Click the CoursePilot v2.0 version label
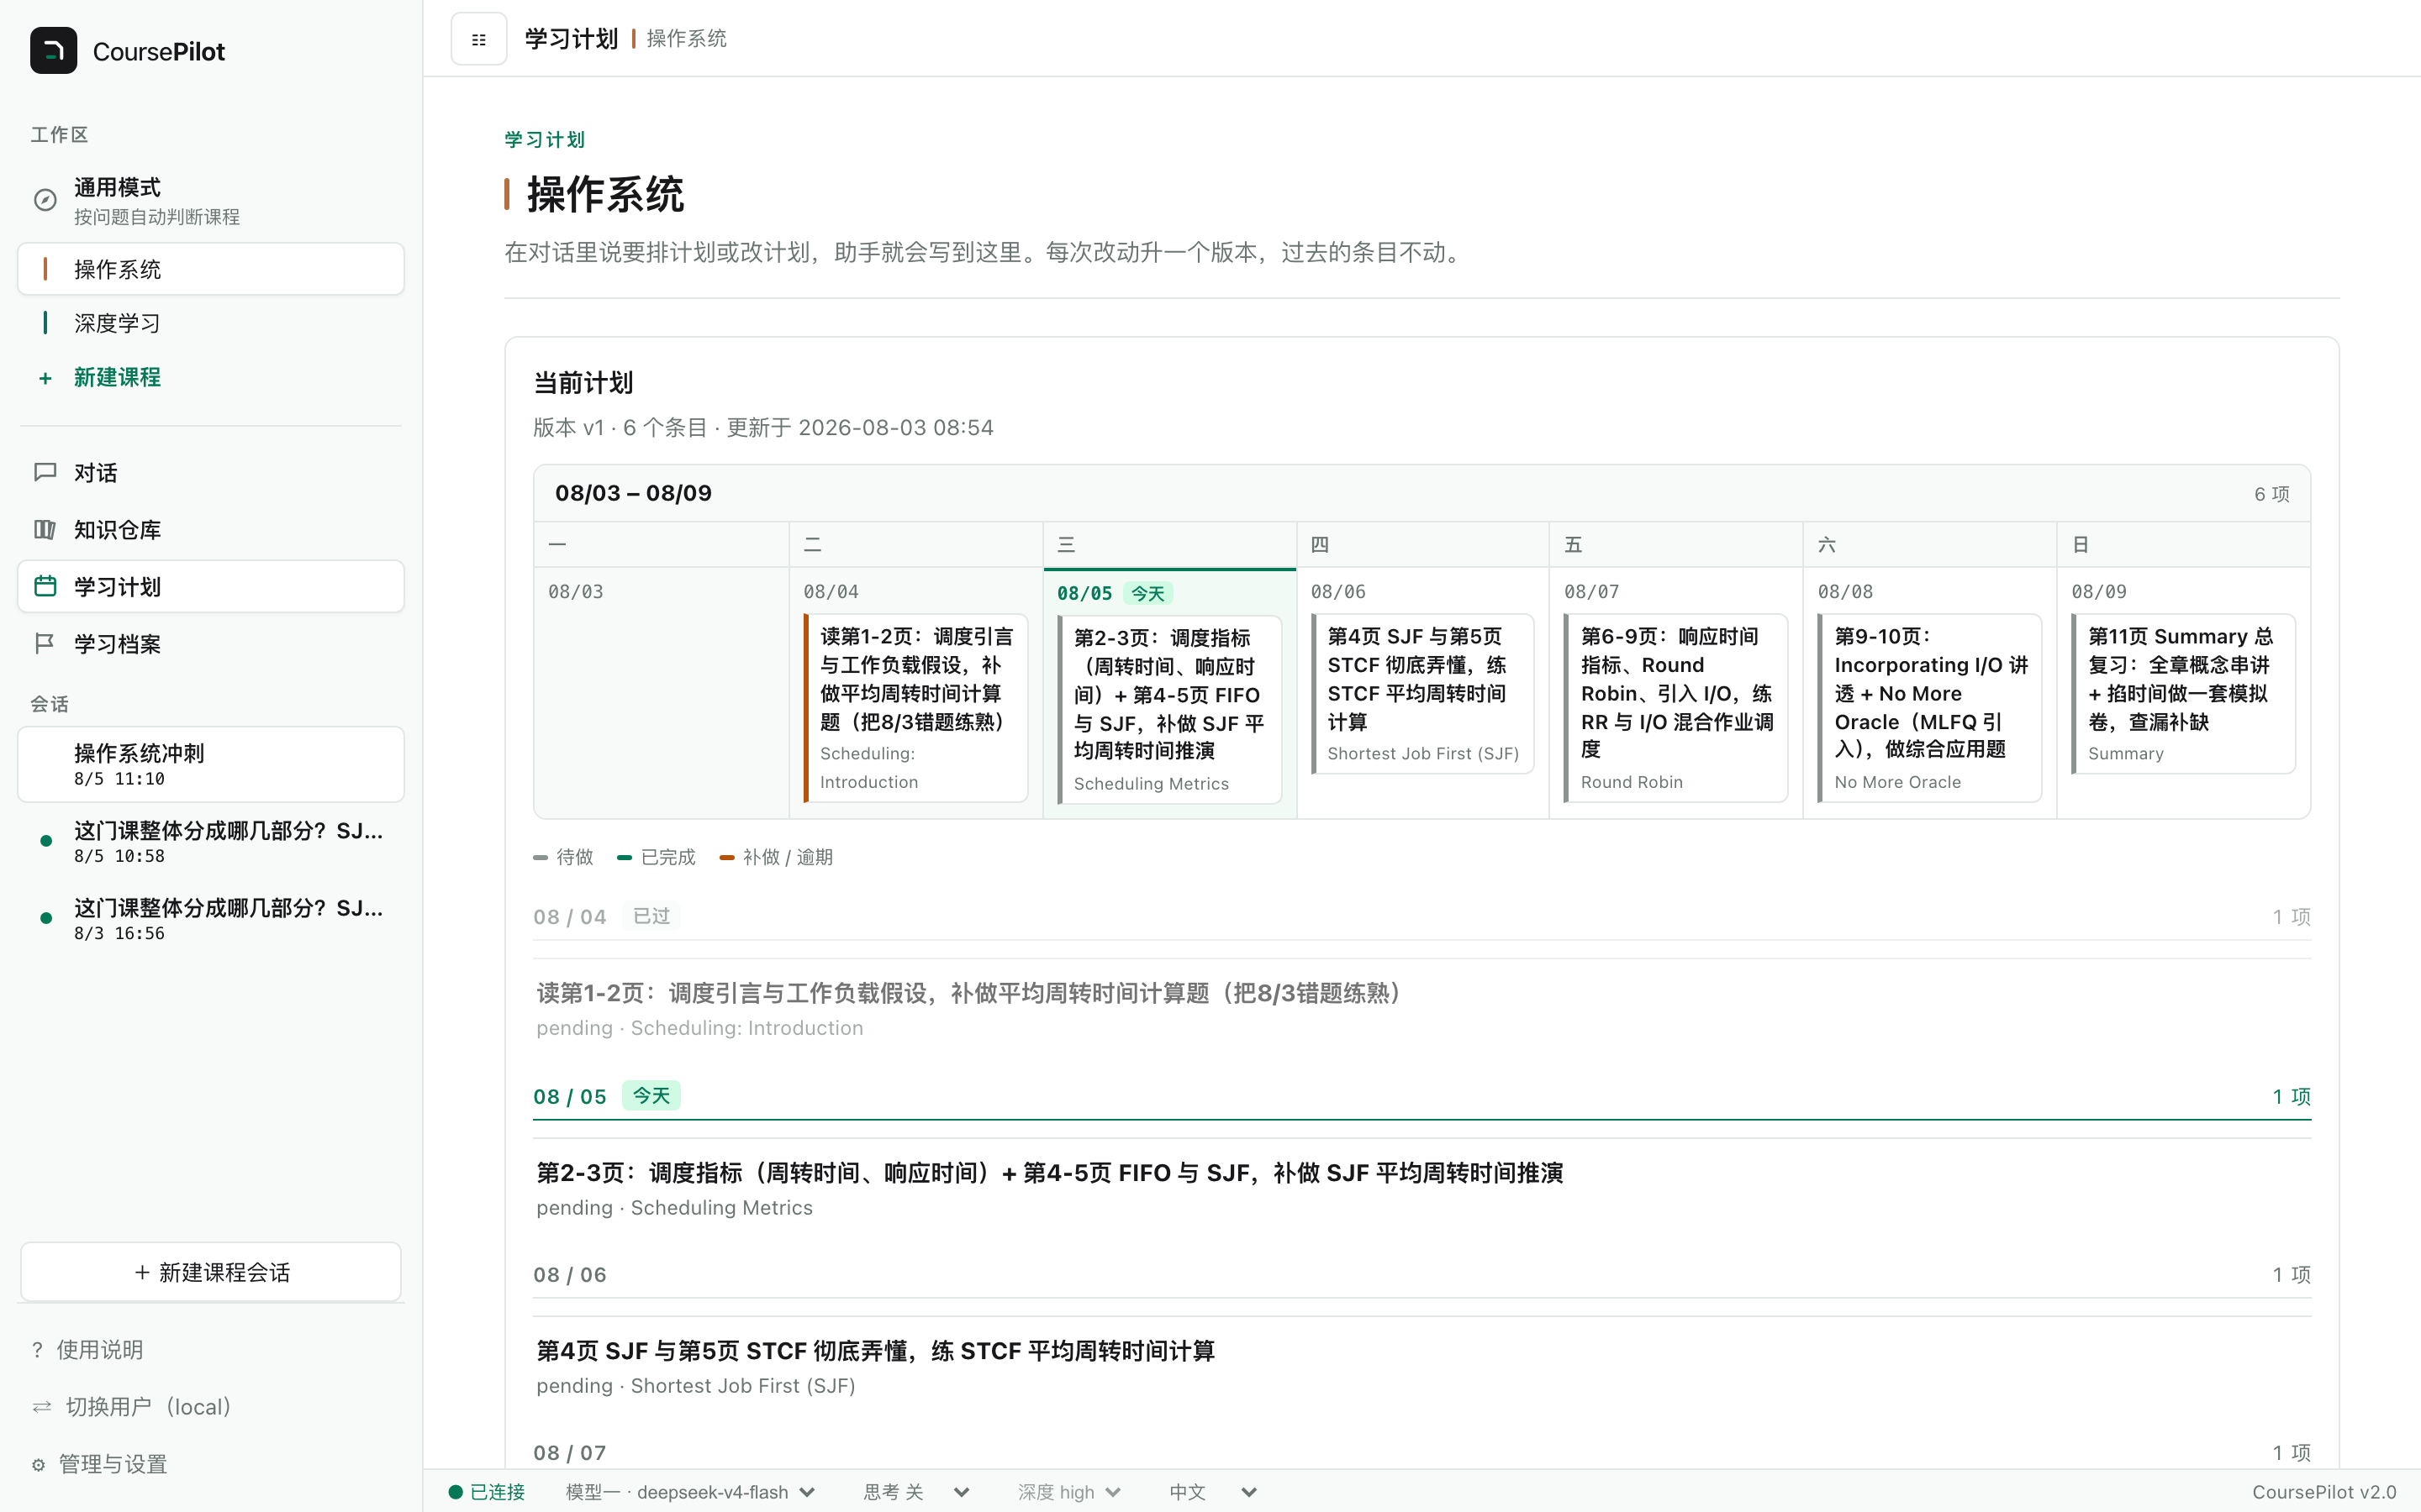The image size is (2421, 1512). pyautogui.click(x=2324, y=1492)
